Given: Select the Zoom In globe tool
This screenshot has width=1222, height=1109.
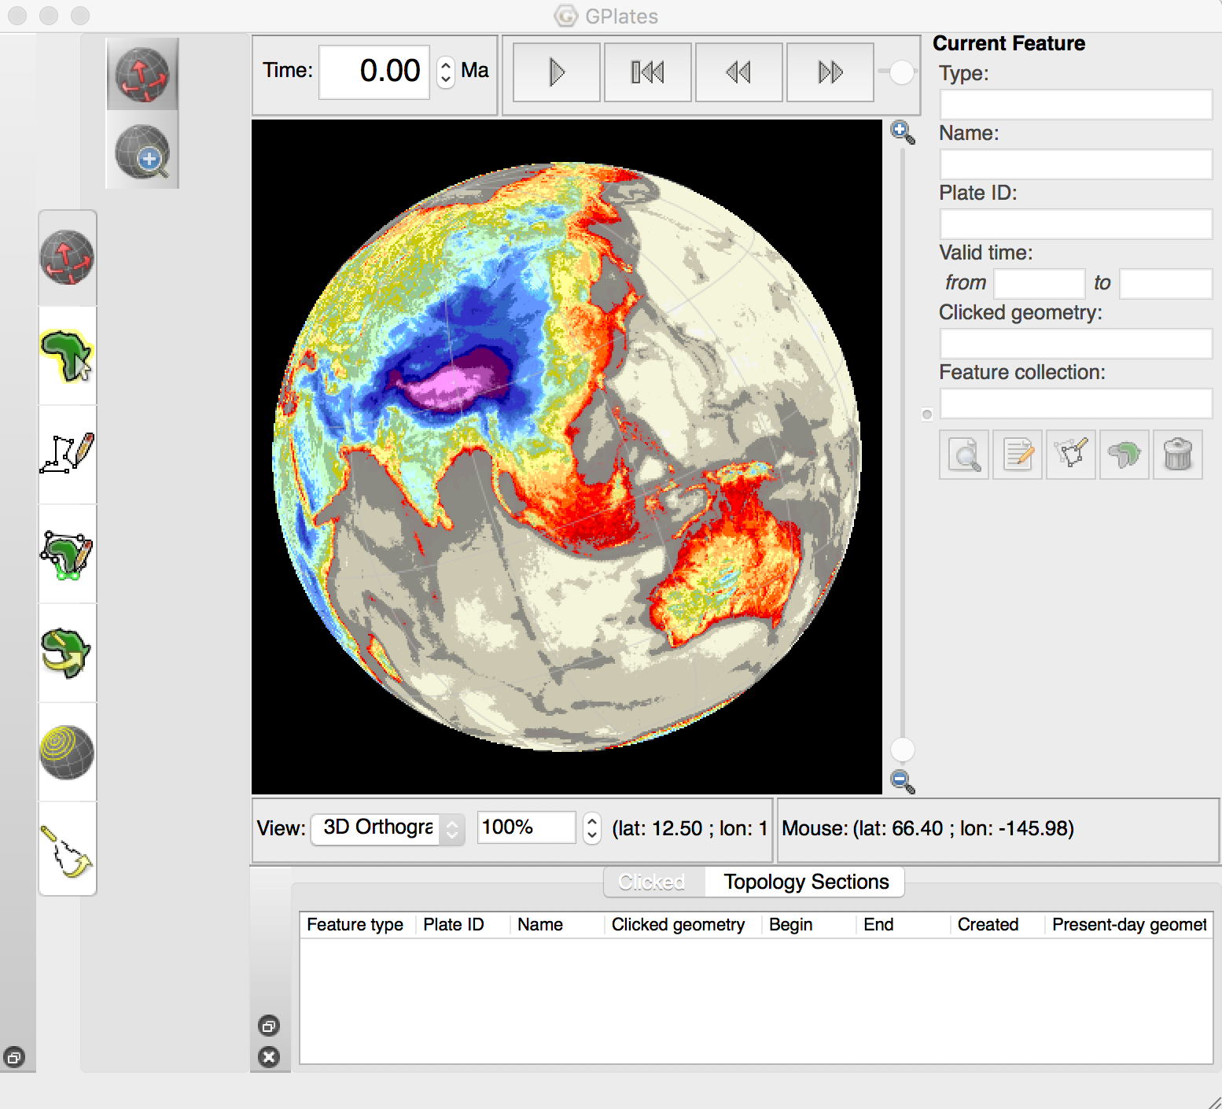Looking at the screenshot, I should point(142,150).
